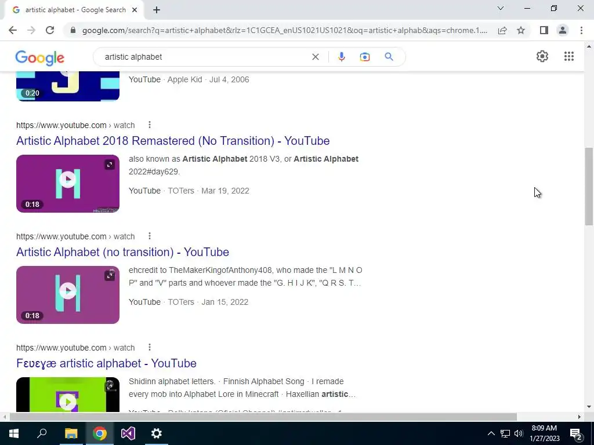Go to the Google homepage via the logo
The width and height of the screenshot is (594, 445).
[x=40, y=58]
